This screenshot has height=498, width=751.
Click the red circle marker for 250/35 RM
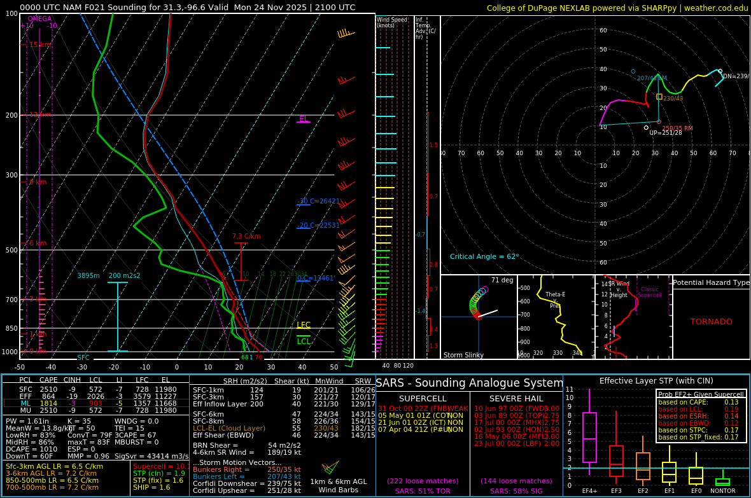(x=659, y=121)
